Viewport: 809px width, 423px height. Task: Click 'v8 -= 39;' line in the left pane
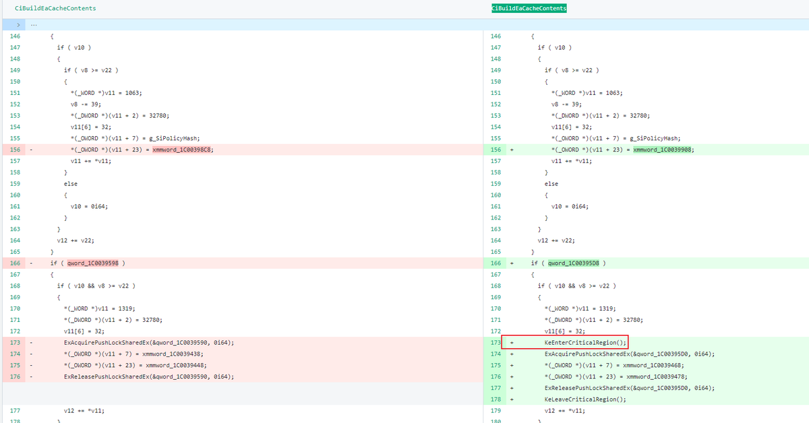click(85, 104)
